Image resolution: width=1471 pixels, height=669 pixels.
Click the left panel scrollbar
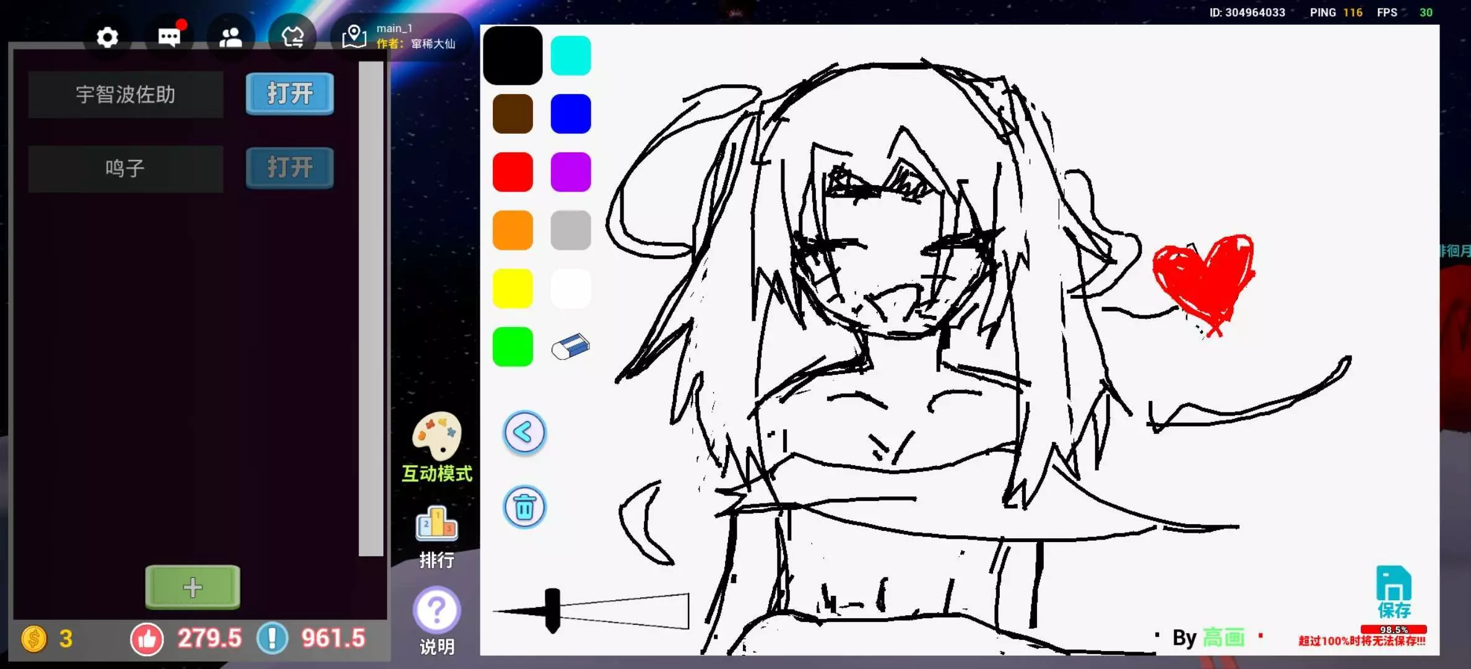pos(371,308)
